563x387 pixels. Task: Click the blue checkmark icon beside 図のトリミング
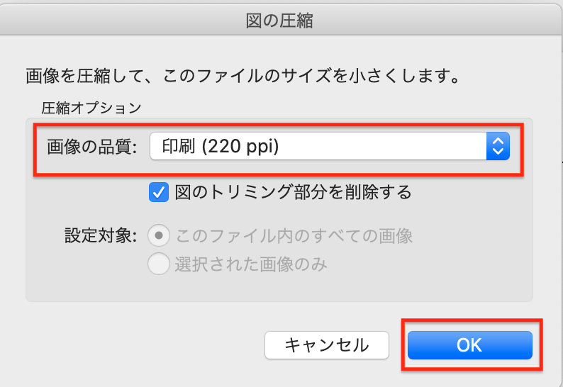pyautogui.click(x=158, y=191)
